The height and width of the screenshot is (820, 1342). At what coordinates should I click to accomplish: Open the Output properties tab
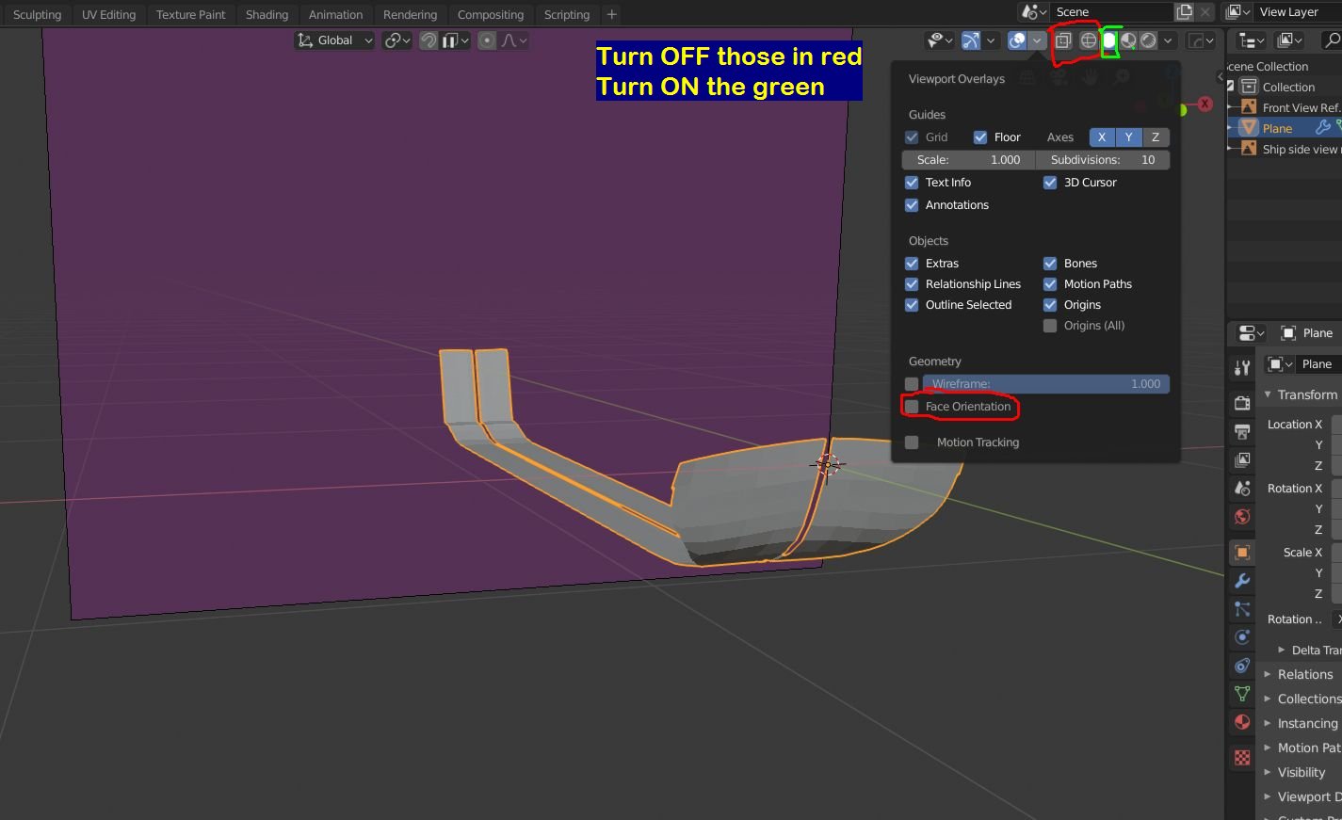(1242, 431)
